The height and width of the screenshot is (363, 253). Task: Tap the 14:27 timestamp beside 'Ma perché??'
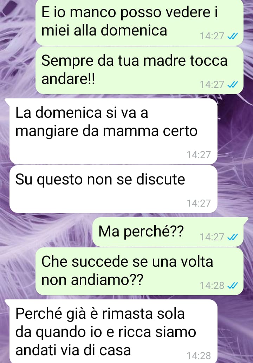[212, 237]
